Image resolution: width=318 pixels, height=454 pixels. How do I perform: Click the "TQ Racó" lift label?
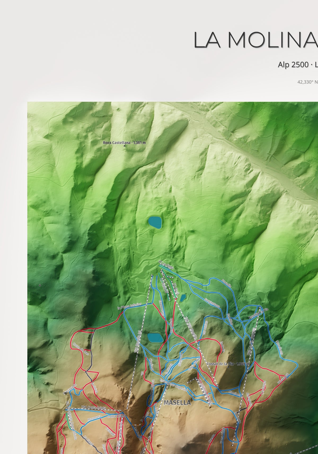coord(176,288)
